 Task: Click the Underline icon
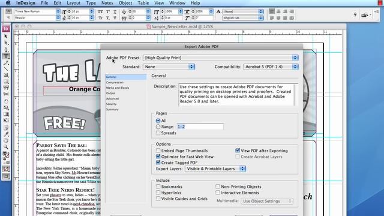point(115,11)
